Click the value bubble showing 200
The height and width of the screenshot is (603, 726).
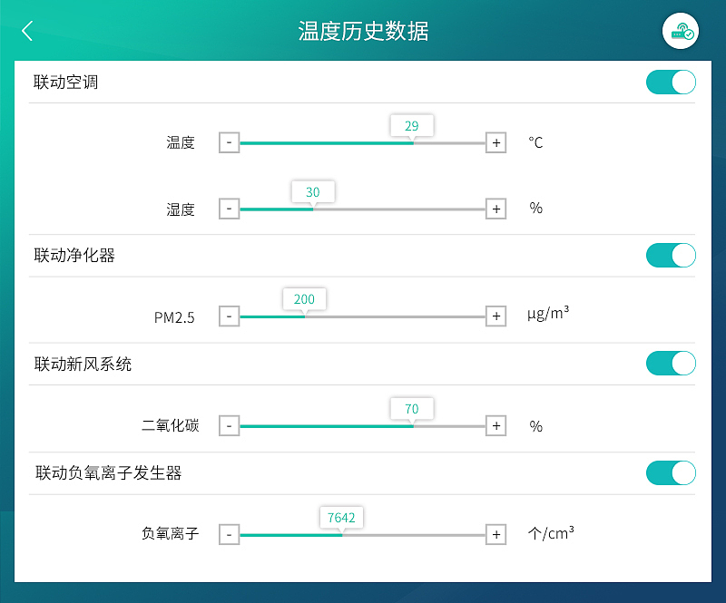[304, 298]
